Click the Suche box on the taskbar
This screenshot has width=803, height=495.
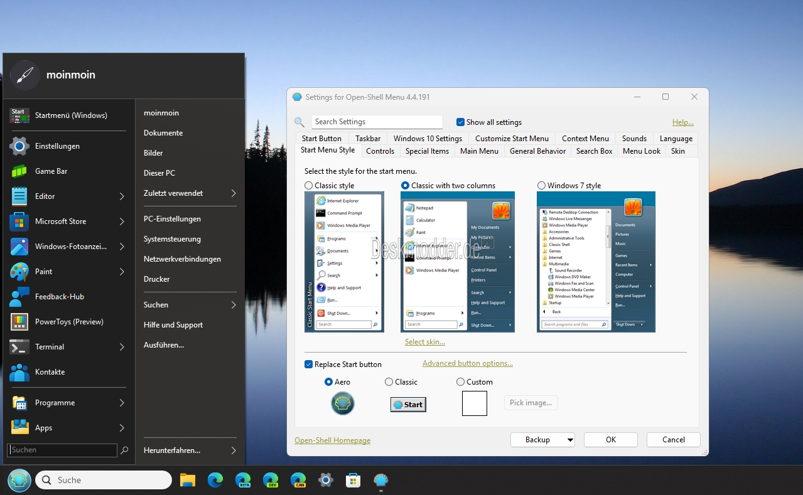[104, 481]
